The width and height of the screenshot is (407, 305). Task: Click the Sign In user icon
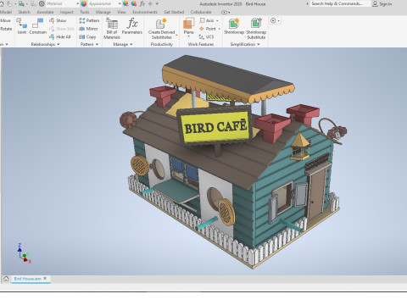375,3
